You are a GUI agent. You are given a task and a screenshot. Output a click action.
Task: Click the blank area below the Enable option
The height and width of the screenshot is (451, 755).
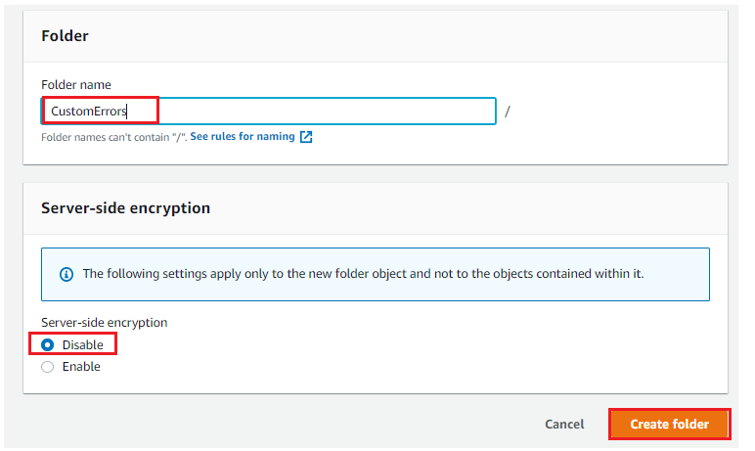(x=376, y=384)
